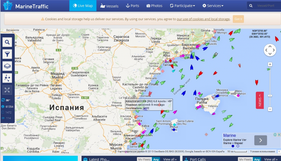Click the small arrow toggle at map corner

[x=279, y=151]
